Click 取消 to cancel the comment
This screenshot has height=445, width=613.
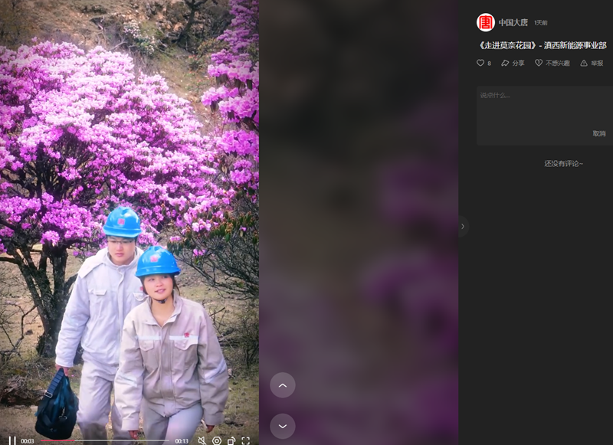[x=598, y=133]
